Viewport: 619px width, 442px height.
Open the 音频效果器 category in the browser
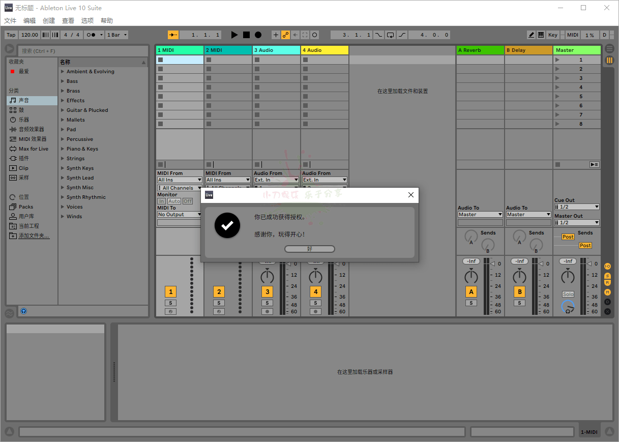coord(32,129)
